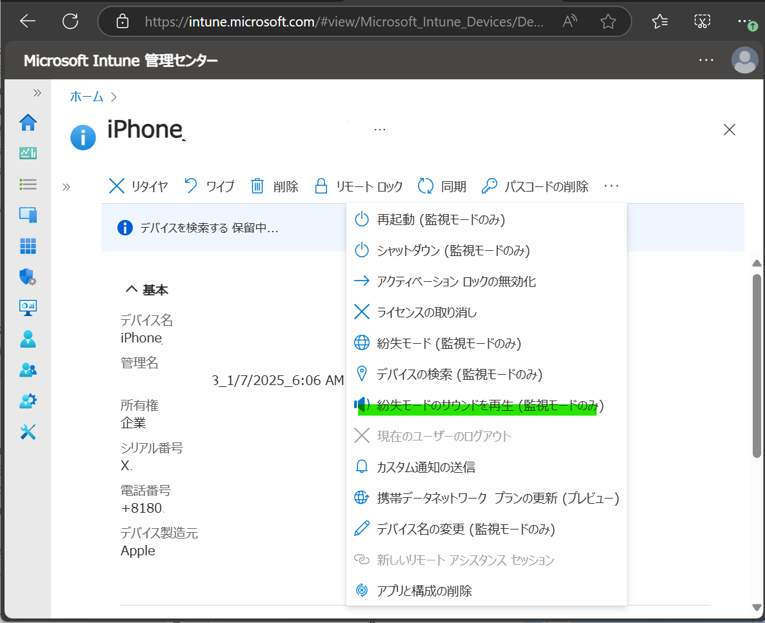Click the Microsoft Intune 管理センター title
The height and width of the screenshot is (623, 765).
pyautogui.click(x=121, y=61)
